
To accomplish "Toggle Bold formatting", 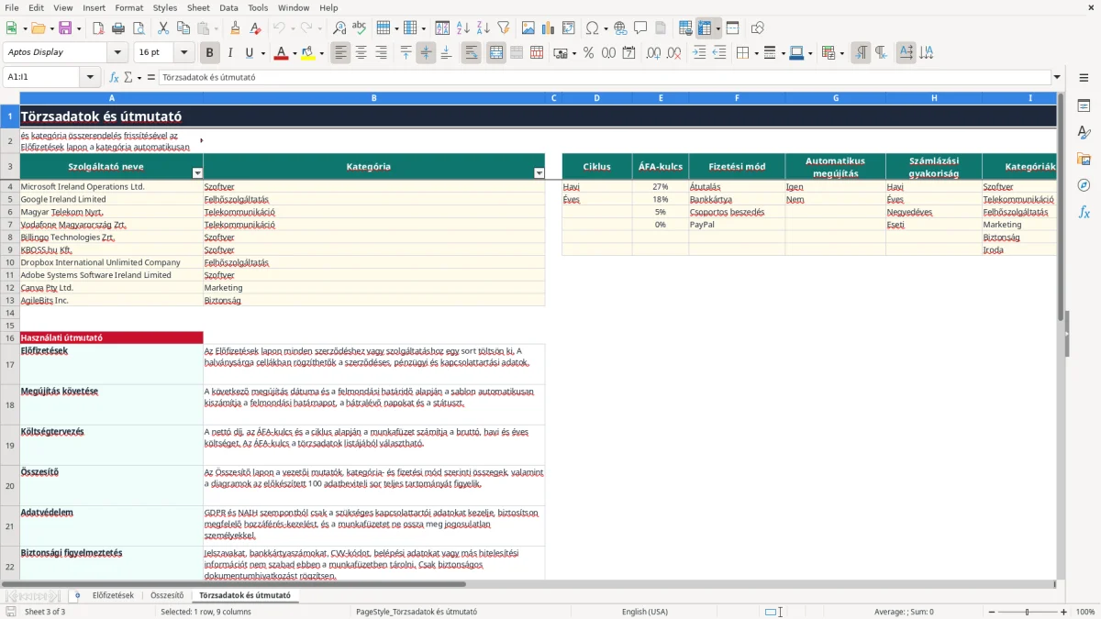I will click(210, 53).
